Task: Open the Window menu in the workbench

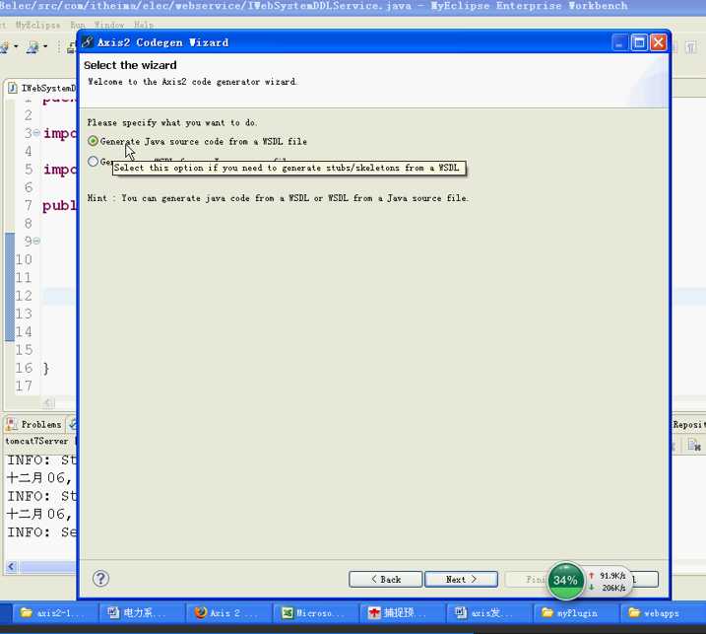Action: click(109, 25)
